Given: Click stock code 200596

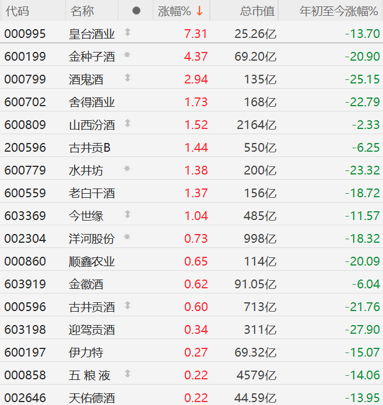Looking at the screenshot, I should [25, 148].
